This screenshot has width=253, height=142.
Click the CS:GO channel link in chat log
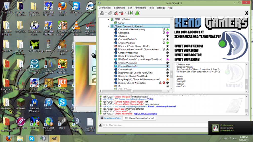(x=150, y=99)
